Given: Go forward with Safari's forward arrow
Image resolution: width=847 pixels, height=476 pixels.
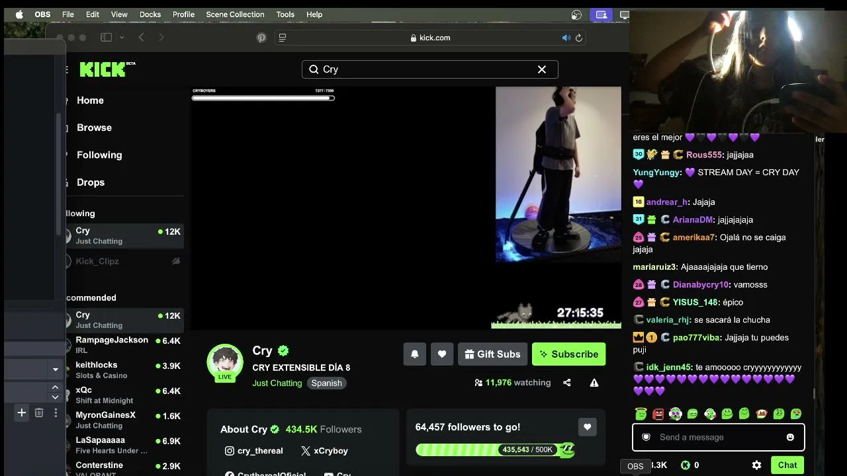Looking at the screenshot, I should tap(161, 38).
